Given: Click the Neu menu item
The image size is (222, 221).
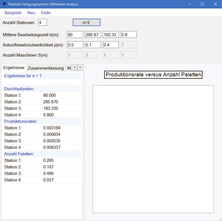Looking at the screenshot, I should click(31, 13).
